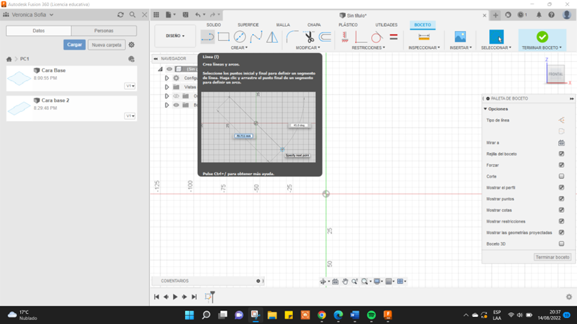Collapse the Opciones section of the palette

pos(485,109)
